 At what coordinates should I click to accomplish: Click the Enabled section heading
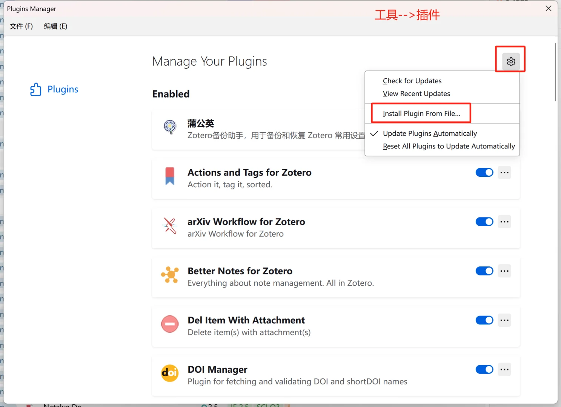click(x=171, y=94)
